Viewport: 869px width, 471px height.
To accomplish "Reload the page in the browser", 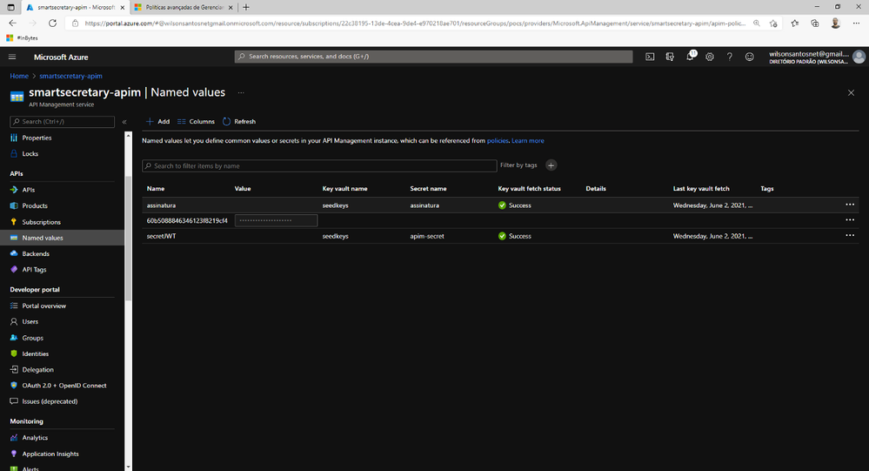I will (x=53, y=24).
